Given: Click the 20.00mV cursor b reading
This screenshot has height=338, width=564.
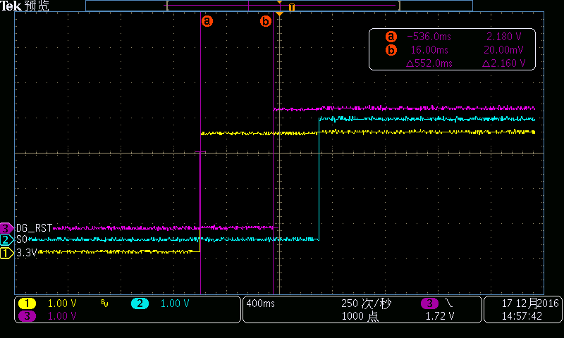Looking at the screenshot, I should point(503,50).
